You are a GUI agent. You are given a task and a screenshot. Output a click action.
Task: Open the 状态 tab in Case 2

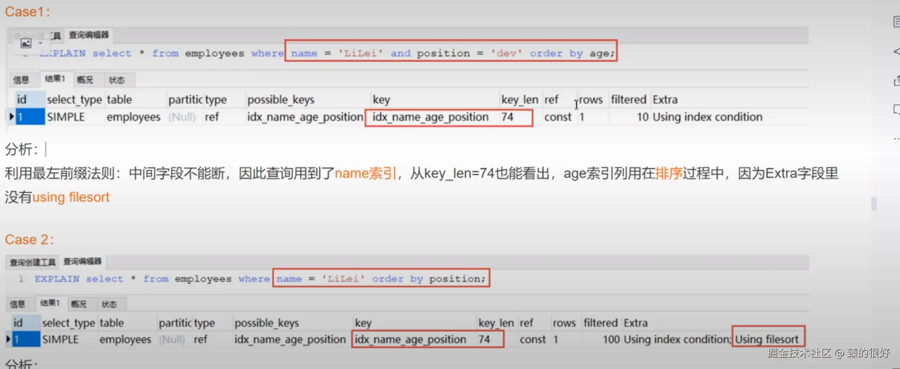pyautogui.click(x=109, y=304)
